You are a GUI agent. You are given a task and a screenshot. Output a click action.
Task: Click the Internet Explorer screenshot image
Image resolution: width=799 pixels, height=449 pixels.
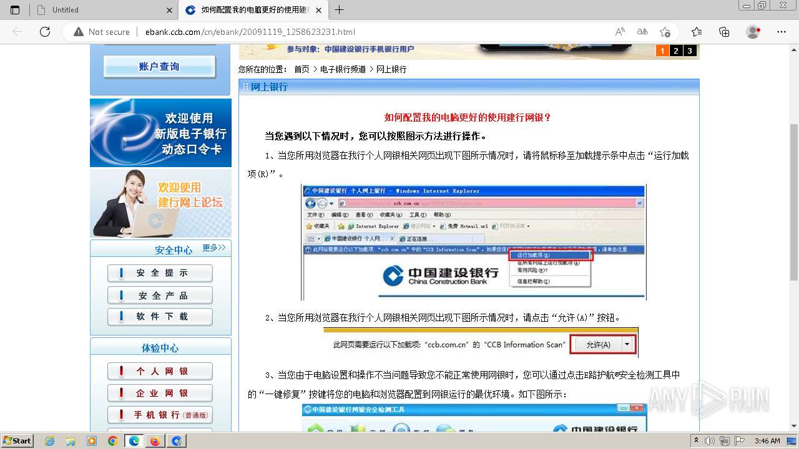coord(474,243)
